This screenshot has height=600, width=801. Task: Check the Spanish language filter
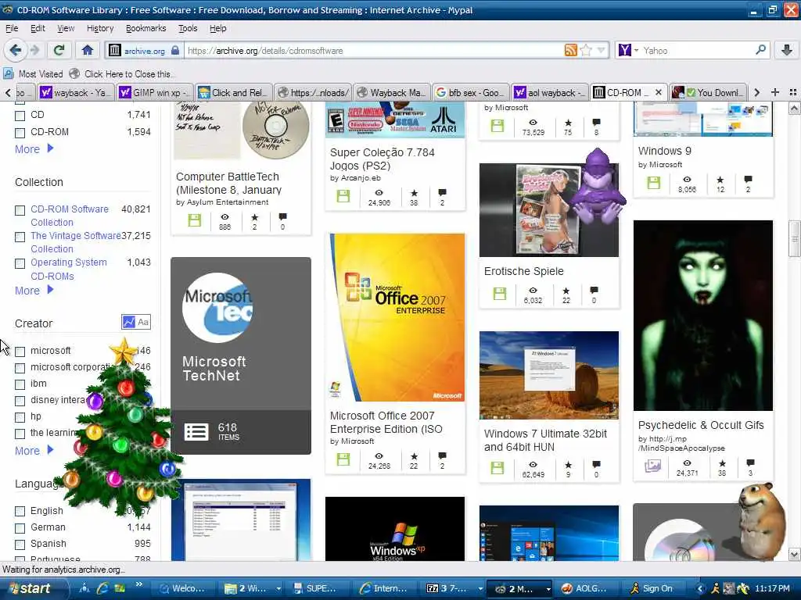point(20,544)
